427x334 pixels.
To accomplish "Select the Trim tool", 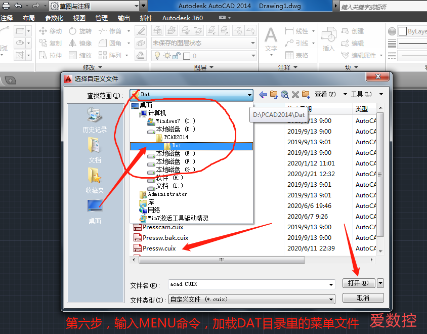I will point(110,31).
